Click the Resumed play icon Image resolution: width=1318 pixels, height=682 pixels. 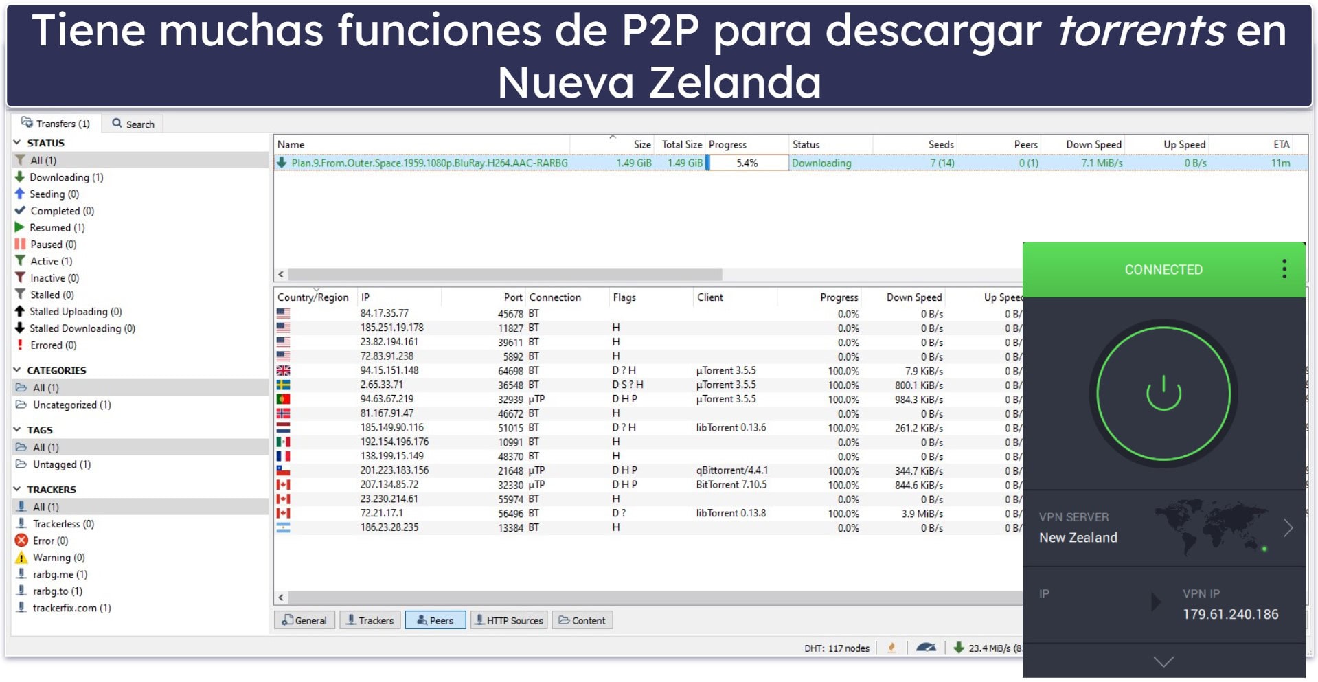(x=20, y=227)
